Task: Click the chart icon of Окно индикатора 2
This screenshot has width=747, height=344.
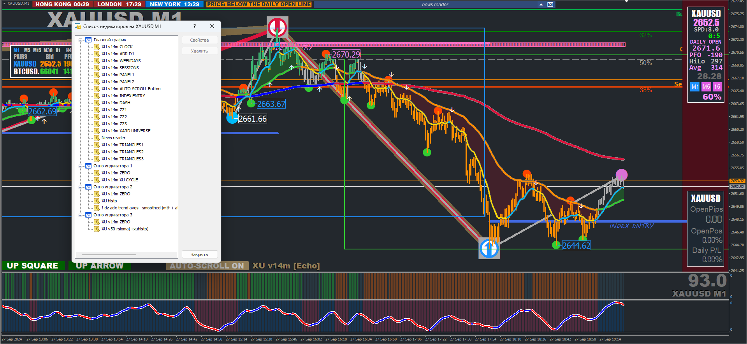Action: coord(88,187)
